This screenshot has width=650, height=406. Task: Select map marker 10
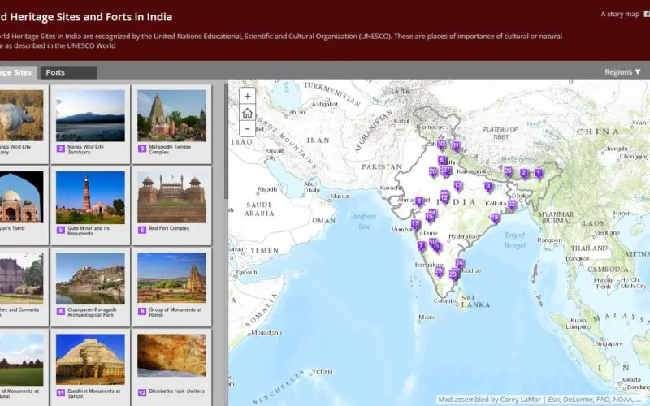click(433, 243)
